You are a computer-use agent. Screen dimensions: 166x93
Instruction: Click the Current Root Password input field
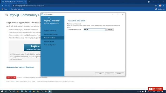[94, 30]
